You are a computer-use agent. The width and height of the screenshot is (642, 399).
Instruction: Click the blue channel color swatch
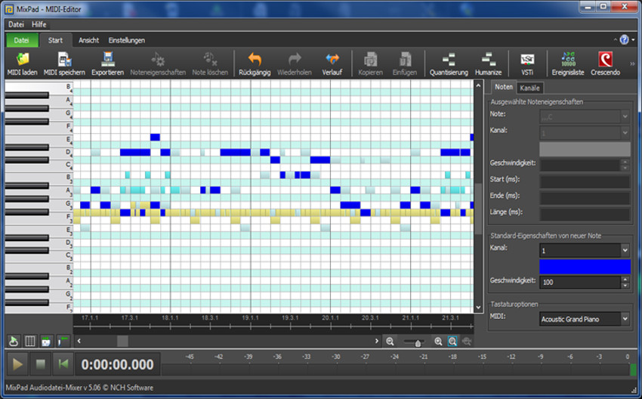(585, 267)
